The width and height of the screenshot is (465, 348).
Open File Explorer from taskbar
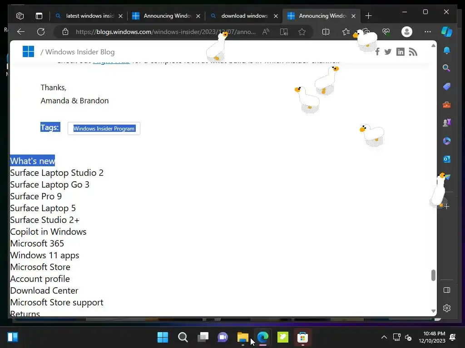243,337
